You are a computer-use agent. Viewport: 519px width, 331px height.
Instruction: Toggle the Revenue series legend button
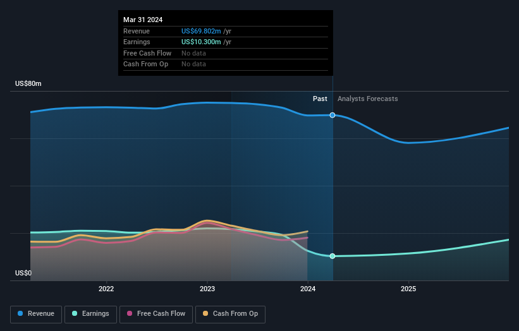pos(36,314)
